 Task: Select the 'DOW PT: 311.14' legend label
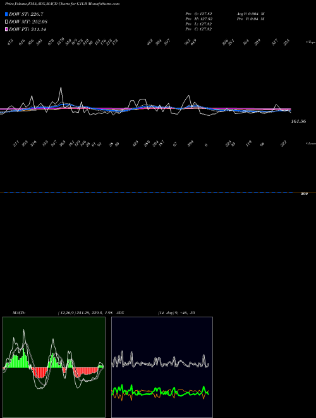[27, 29]
